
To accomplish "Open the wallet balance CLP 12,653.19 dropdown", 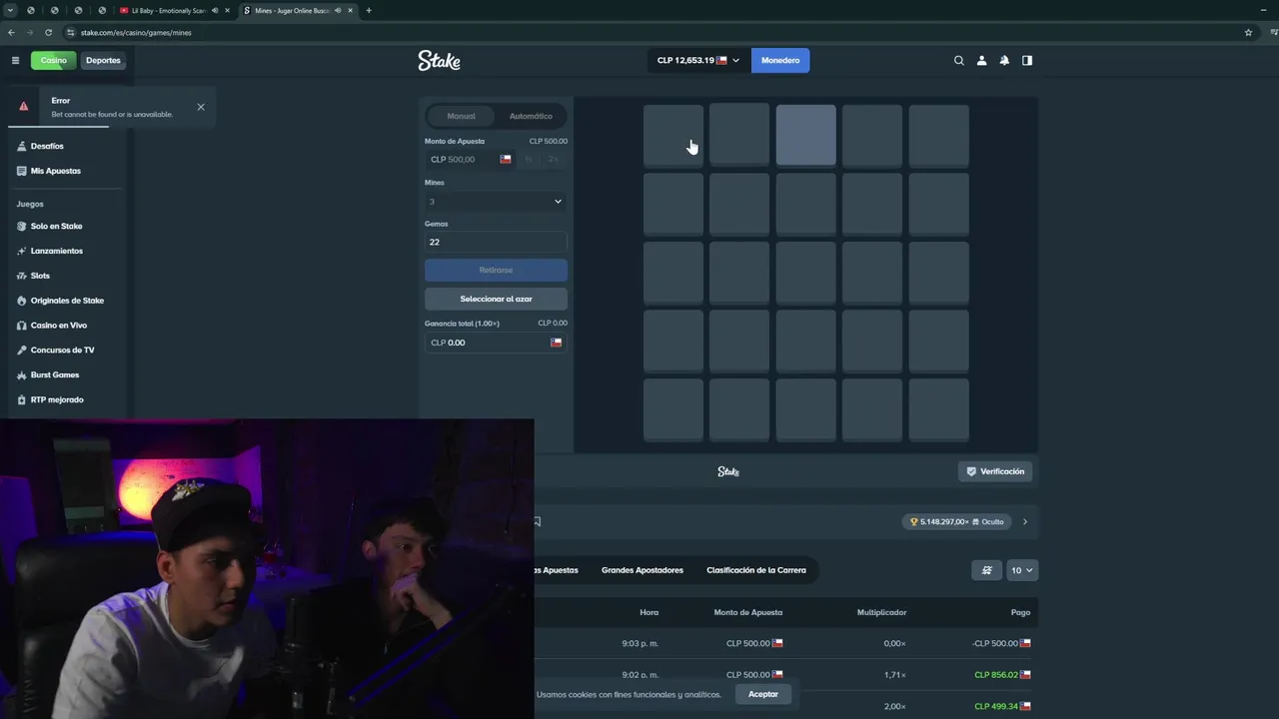I will [x=698, y=60].
